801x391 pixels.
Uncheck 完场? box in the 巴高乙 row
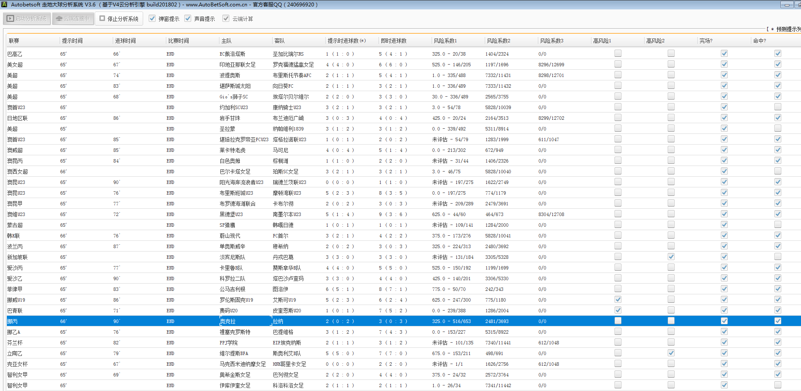(724, 53)
